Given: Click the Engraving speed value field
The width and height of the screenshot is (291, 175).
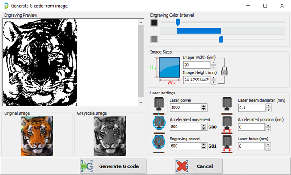Looking at the screenshot, I should (186, 146).
